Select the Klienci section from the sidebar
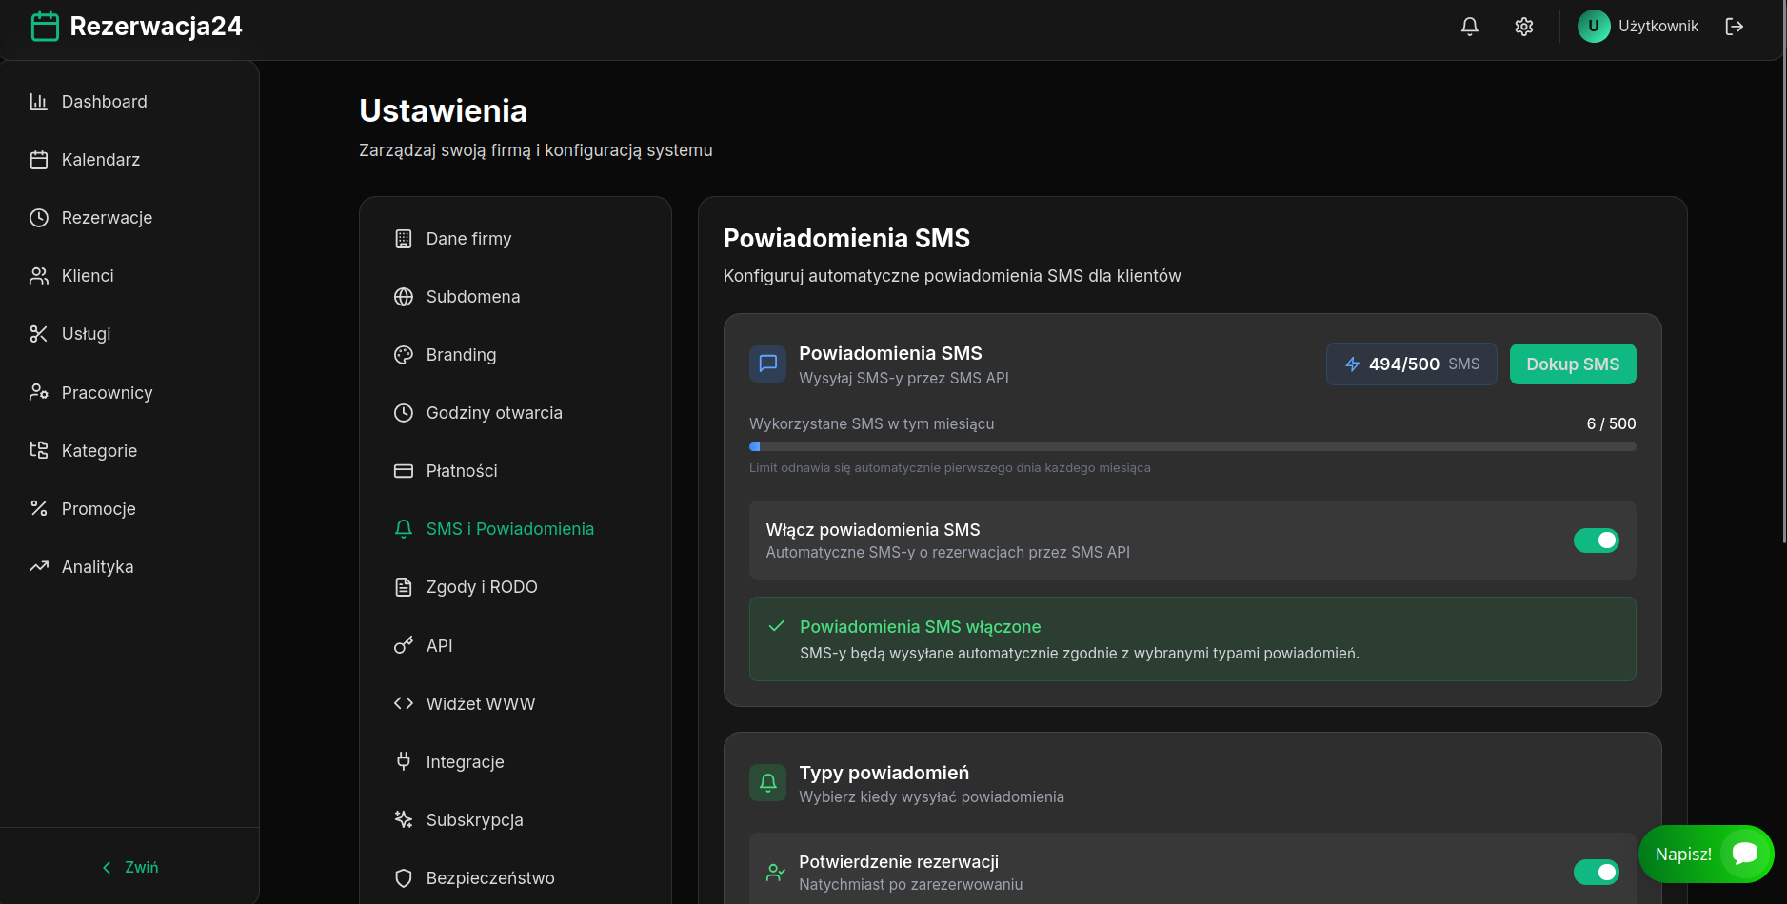Image resolution: width=1787 pixels, height=904 pixels. pos(87,275)
